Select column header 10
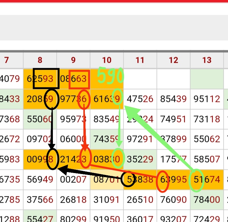Viewport: 228px width, 222px height. (107, 60)
